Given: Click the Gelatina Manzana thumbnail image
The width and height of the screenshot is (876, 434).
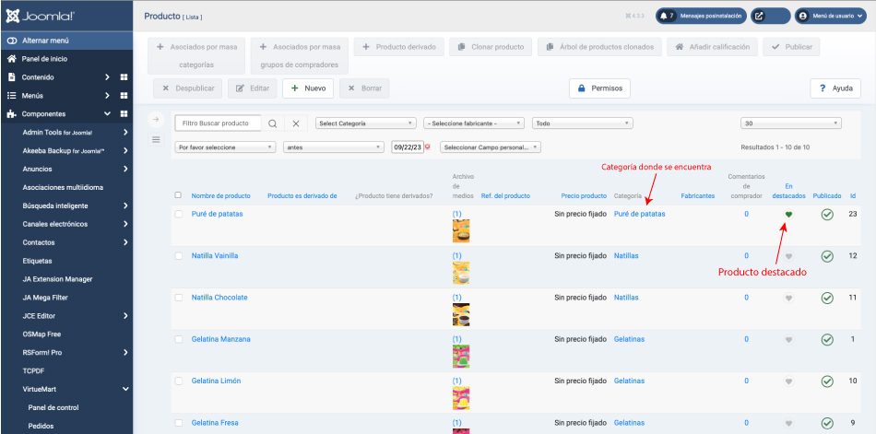Looking at the screenshot, I should pos(461,357).
